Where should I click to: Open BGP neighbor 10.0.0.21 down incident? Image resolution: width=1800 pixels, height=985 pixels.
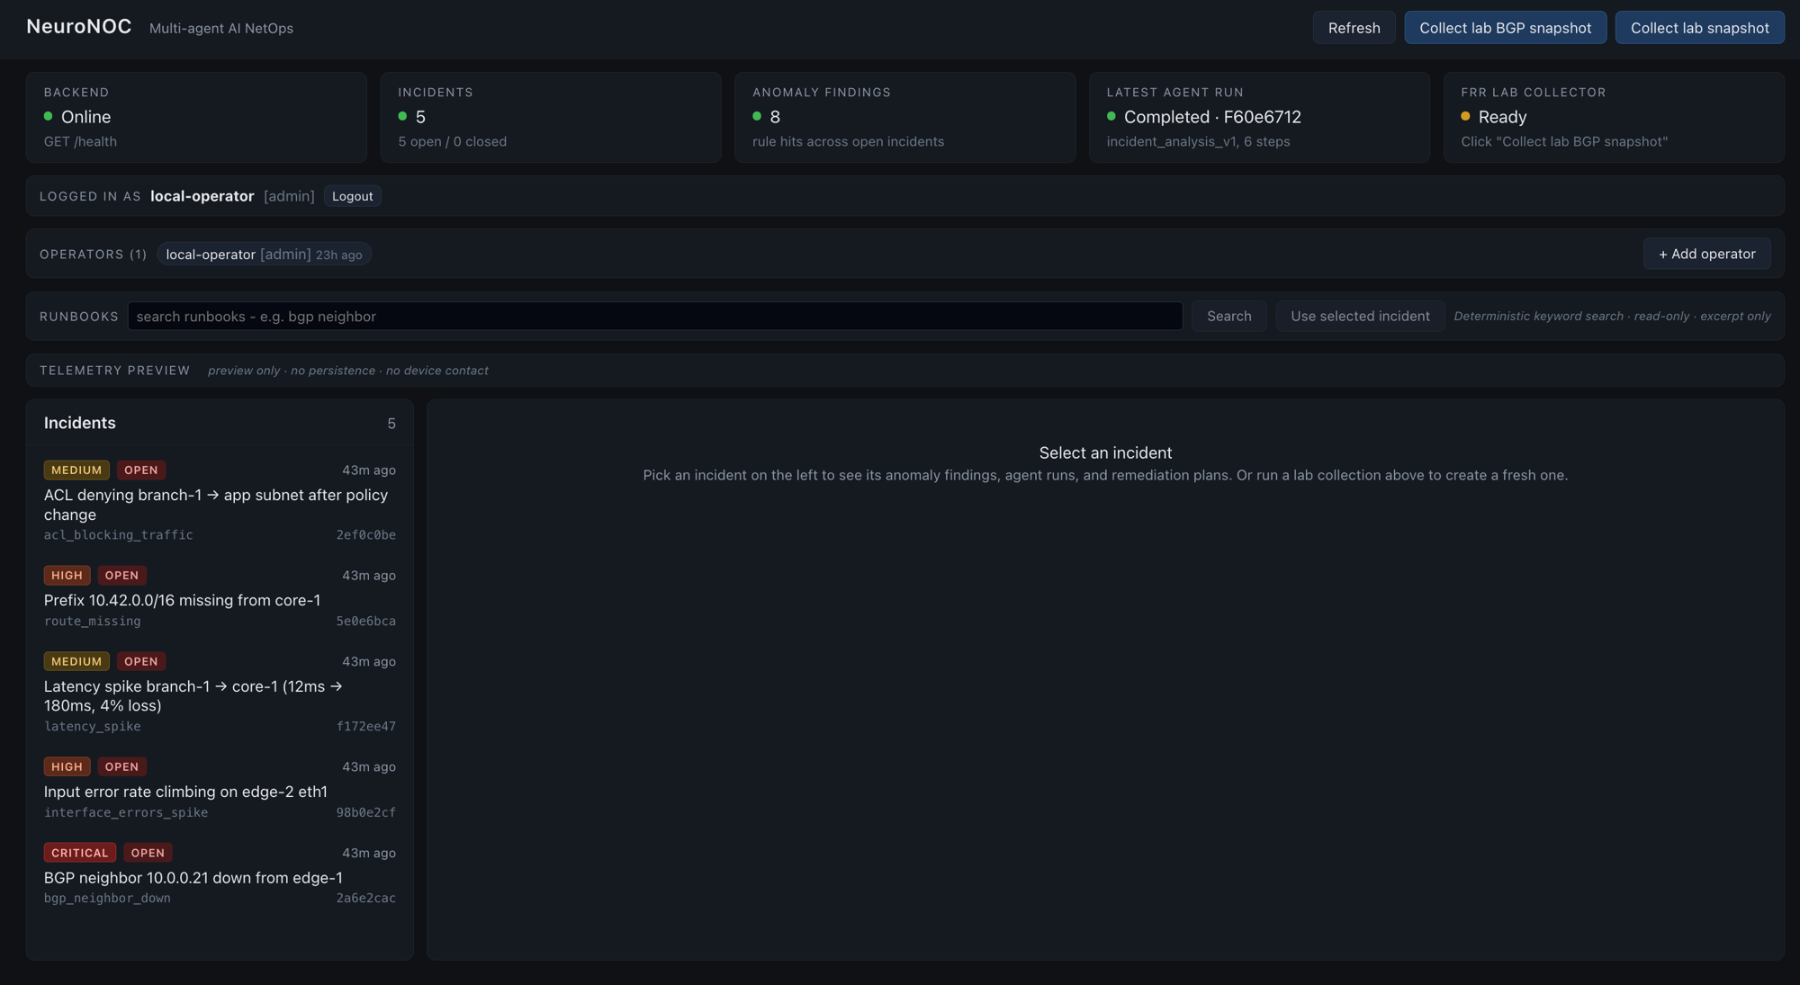pyautogui.click(x=220, y=875)
